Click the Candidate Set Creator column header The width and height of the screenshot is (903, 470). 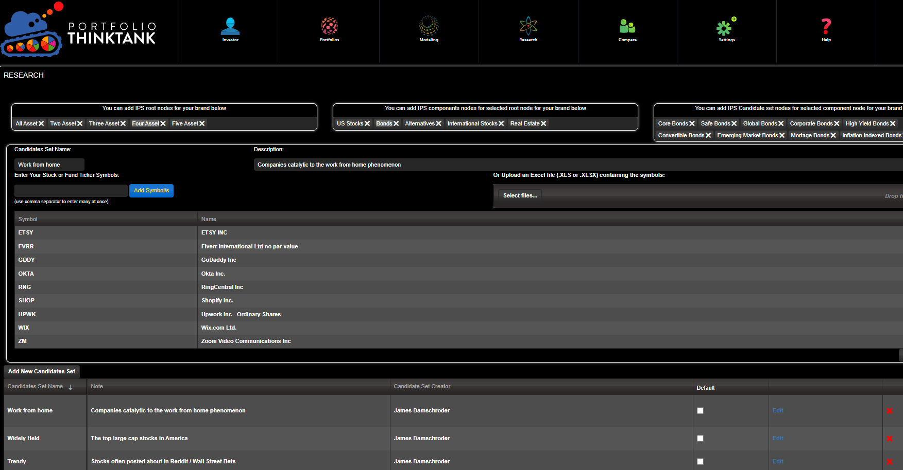click(x=541, y=386)
